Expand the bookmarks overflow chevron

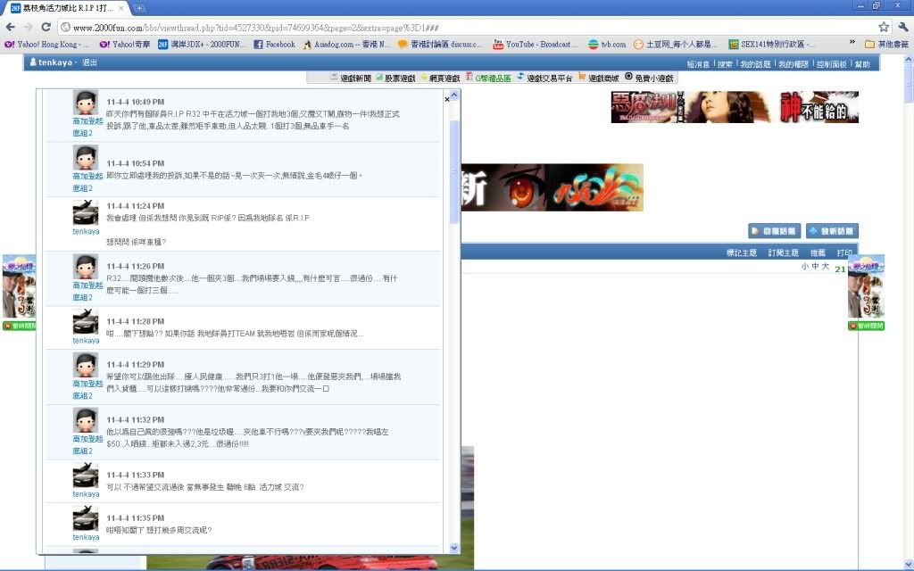852,44
